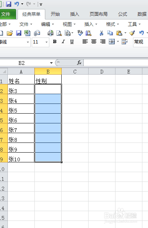
Task: Click the Save as Excel workbook icon
Action: coord(27,33)
